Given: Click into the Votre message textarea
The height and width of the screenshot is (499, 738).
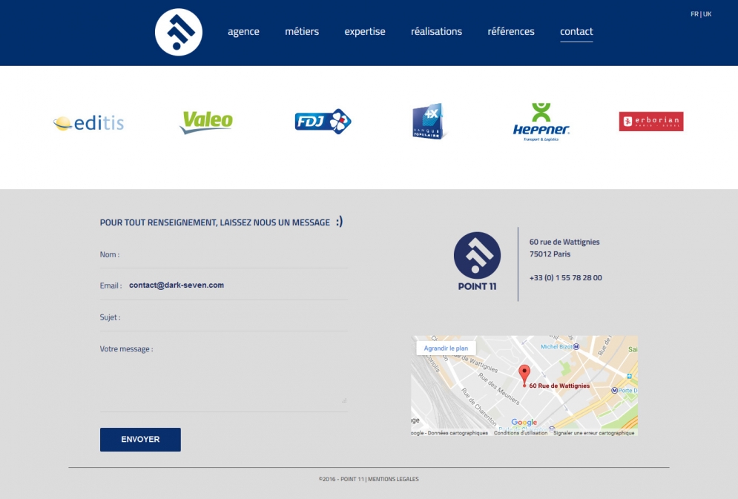Looking at the screenshot, I should pyautogui.click(x=224, y=379).
